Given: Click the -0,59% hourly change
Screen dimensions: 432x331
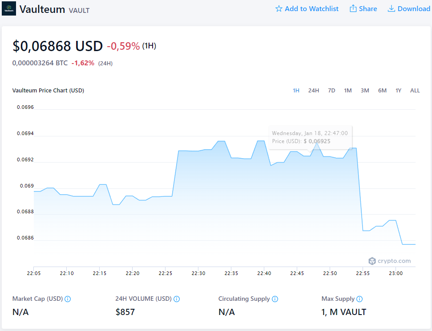Looking at the screenshot, I should (123, 46).
